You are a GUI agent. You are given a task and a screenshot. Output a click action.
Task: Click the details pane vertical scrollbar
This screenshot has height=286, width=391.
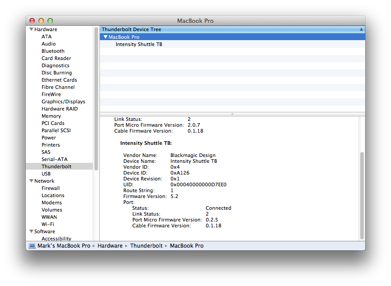[x=362, y=196]
